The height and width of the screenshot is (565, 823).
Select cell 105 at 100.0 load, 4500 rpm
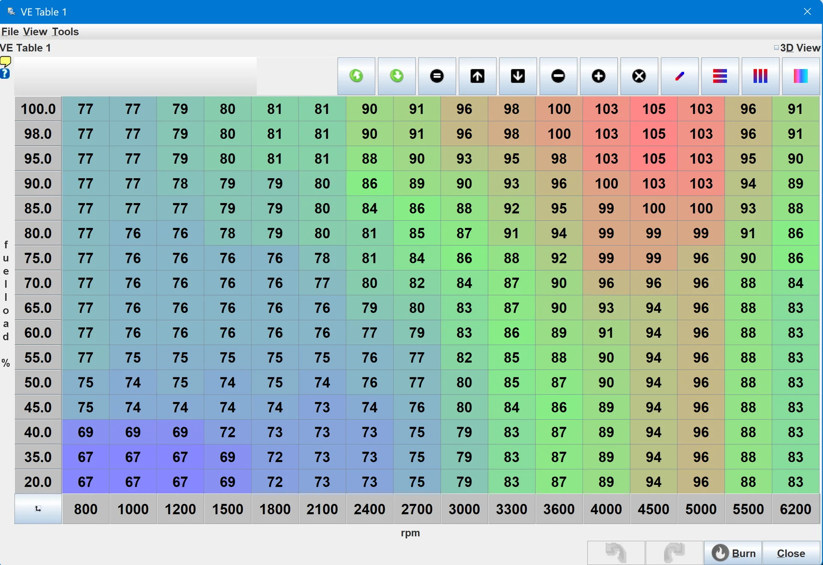(x=654, y=109)
